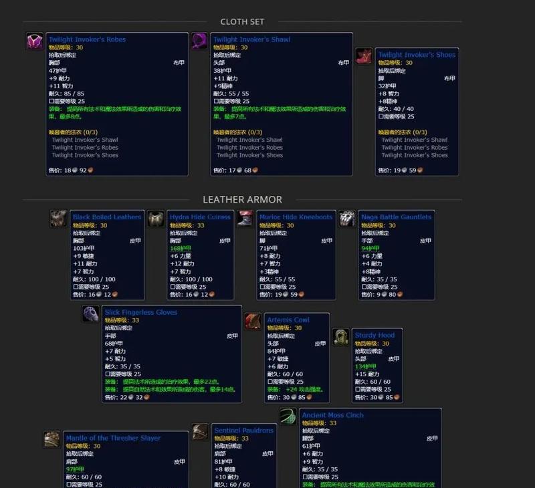Open the Artemis Cowl item name link
This screenshot has width=535, height=488.
(288, 320)
